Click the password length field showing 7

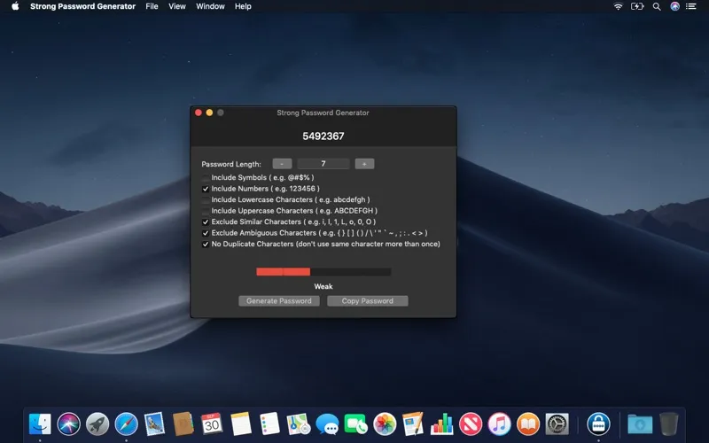(x=323, y=164)
